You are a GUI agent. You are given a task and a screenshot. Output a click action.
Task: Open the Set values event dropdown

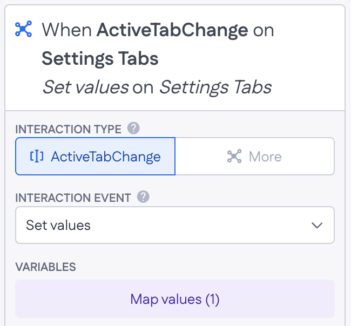pos(175,225)
